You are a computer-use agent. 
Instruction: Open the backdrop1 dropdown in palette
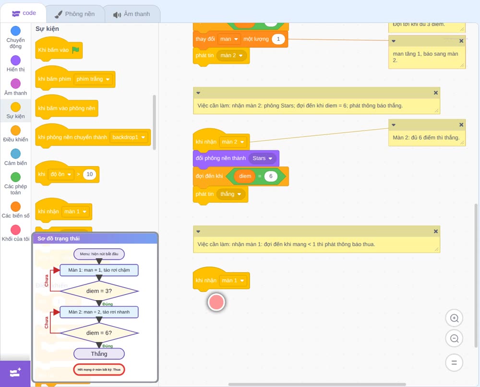tap(129, 137)
